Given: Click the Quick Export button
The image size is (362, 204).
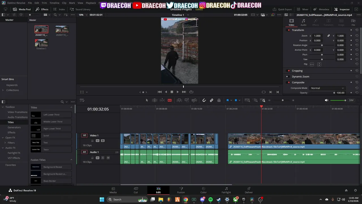Looking at the screenshot, I should [282, 9].
